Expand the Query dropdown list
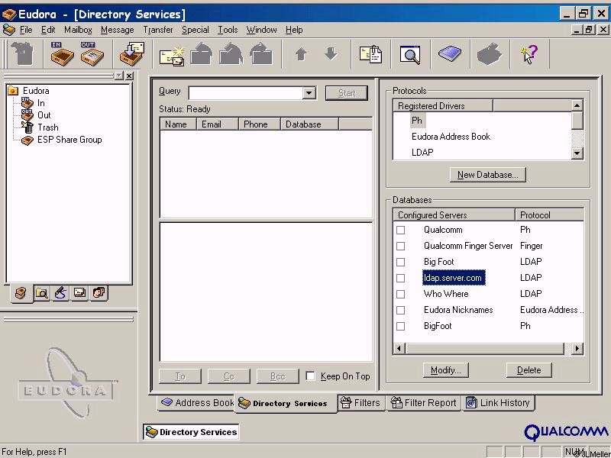The height and width of the screenshot is (458, 611). point(309,93)
